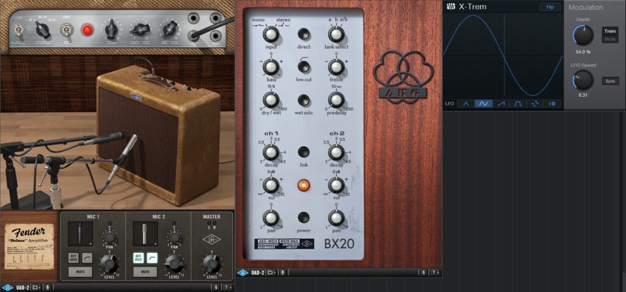Click the AKG logo emblem on BX20
This screenshot has width=626, height=292.
(x=403, y=76)
